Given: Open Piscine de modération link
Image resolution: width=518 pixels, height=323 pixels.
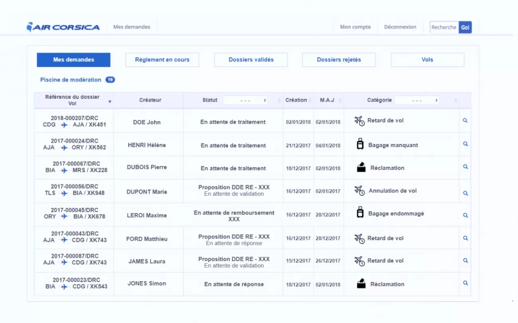Looking at the screenshot, I should (x=71, y=80).
